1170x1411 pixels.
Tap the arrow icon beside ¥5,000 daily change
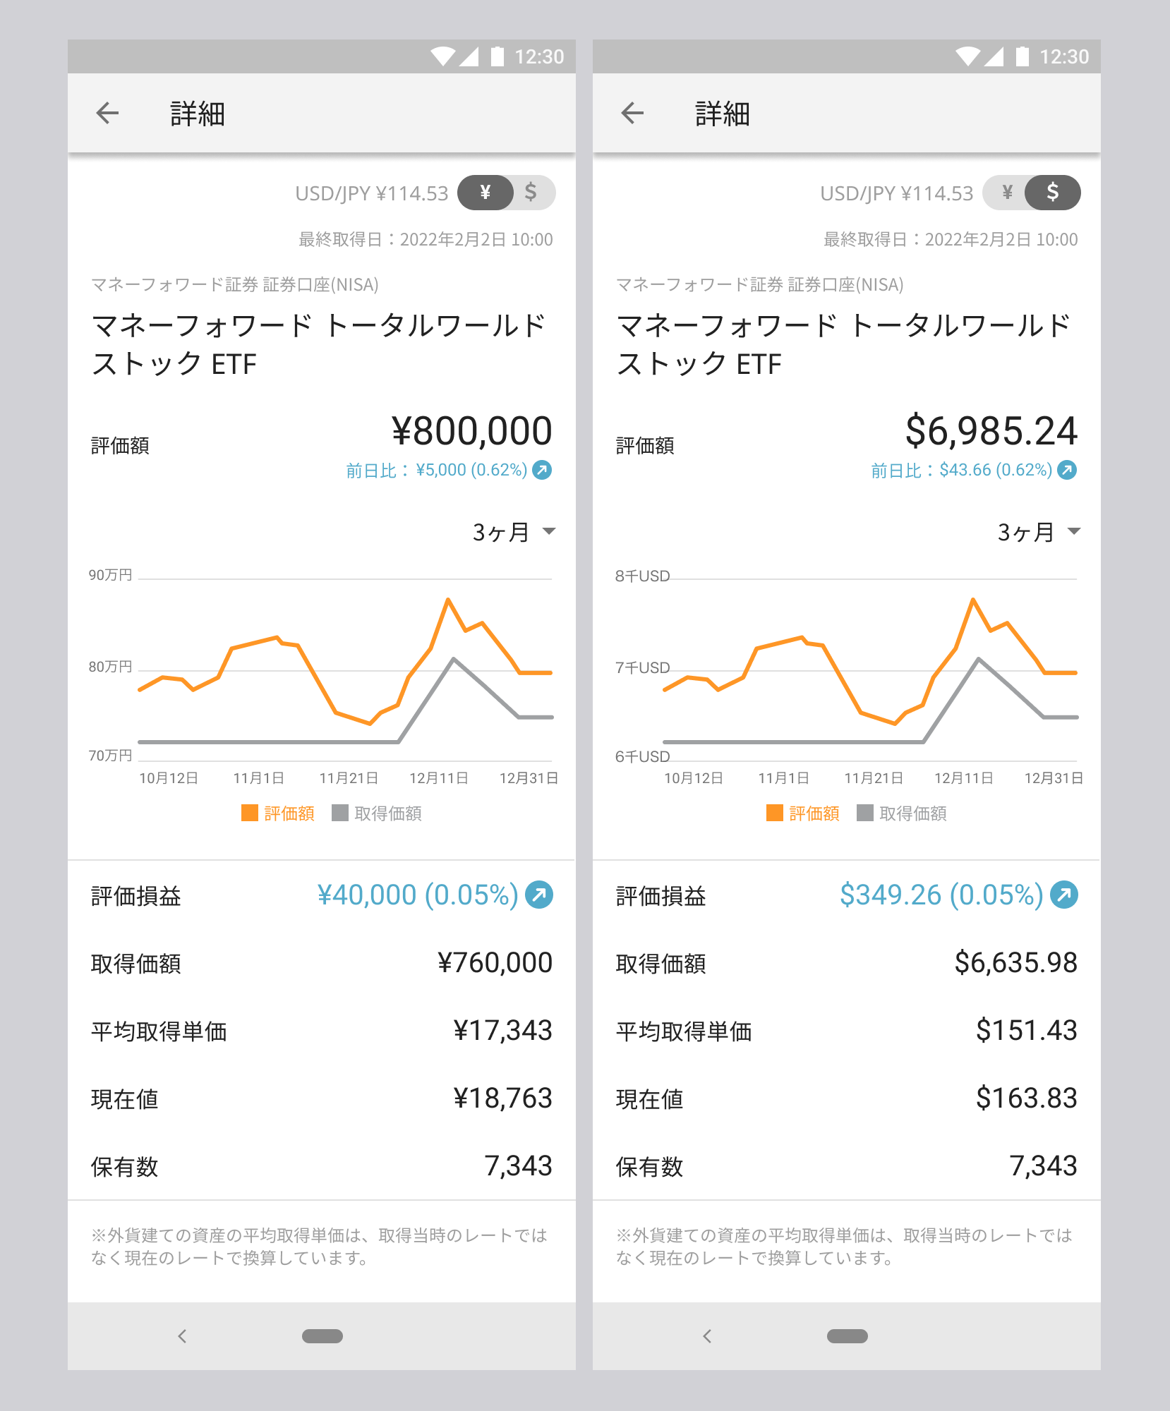pos(542,470)
